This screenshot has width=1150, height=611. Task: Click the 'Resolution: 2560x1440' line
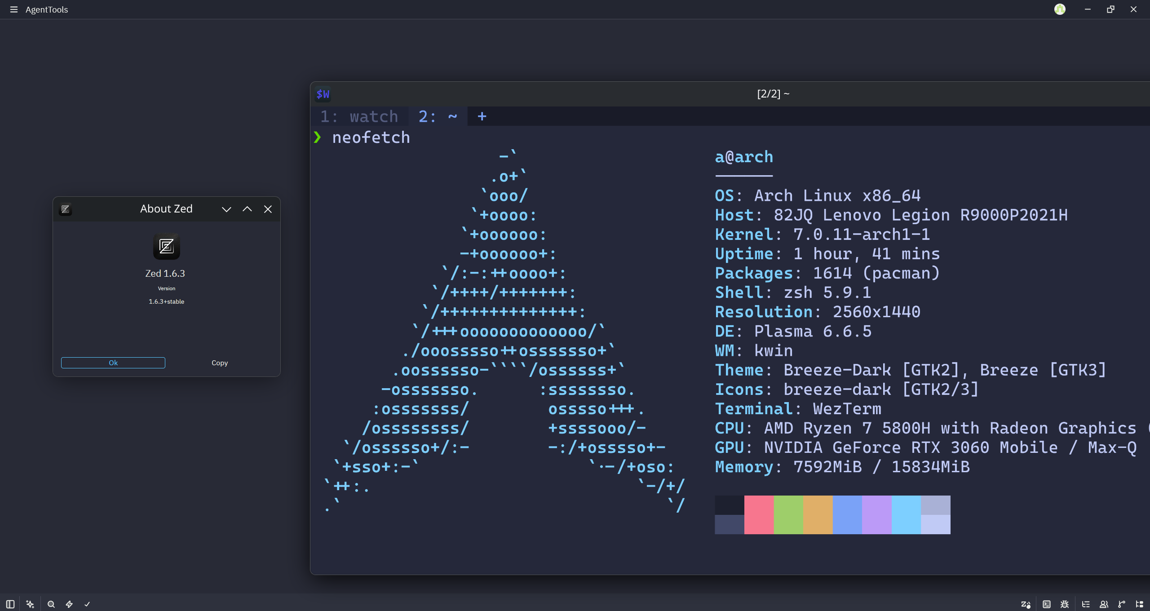point(818,312)
